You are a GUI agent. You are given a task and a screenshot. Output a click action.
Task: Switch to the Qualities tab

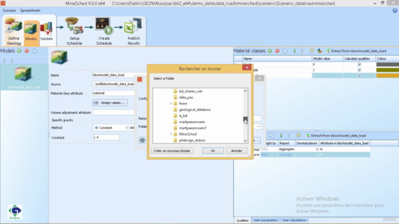[x=243, y=220]
